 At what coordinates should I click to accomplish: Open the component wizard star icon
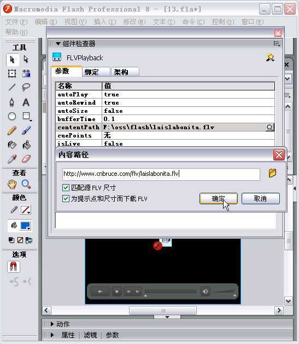(271, 58)
